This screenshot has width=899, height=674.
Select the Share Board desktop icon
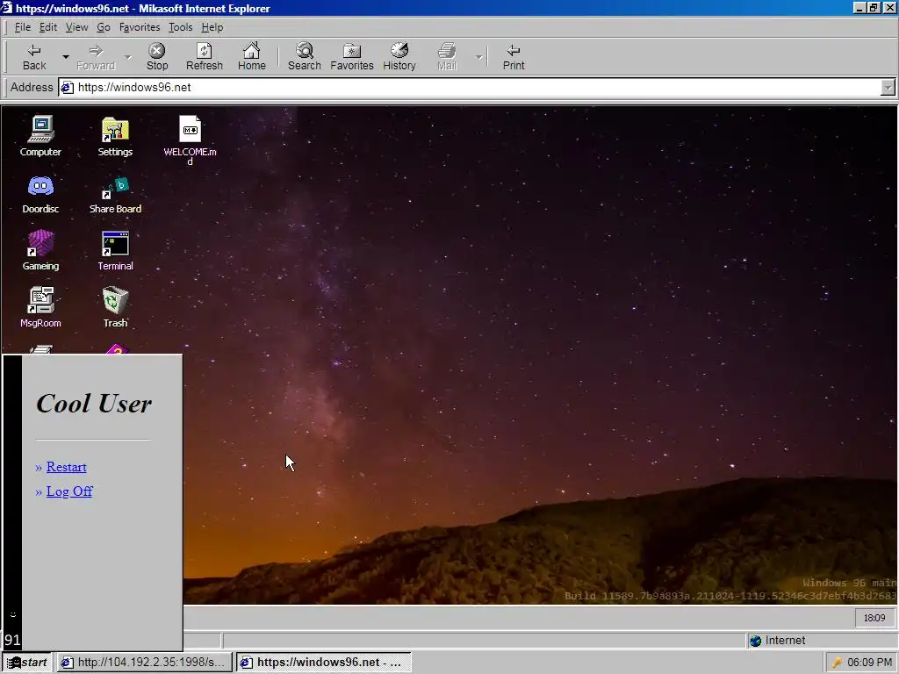pos(115,194)
